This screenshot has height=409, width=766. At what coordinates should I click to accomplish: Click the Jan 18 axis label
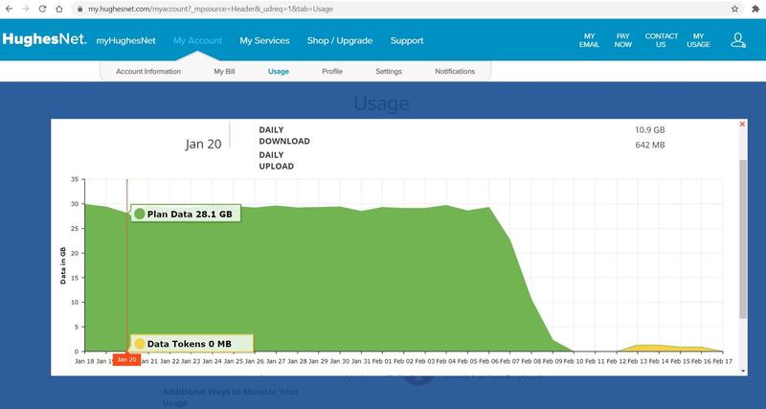click(84, 361)
